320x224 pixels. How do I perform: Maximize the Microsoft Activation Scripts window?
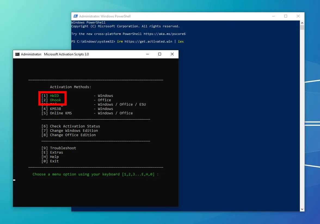point(160,54)
